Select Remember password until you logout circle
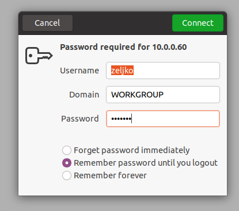 67,163
